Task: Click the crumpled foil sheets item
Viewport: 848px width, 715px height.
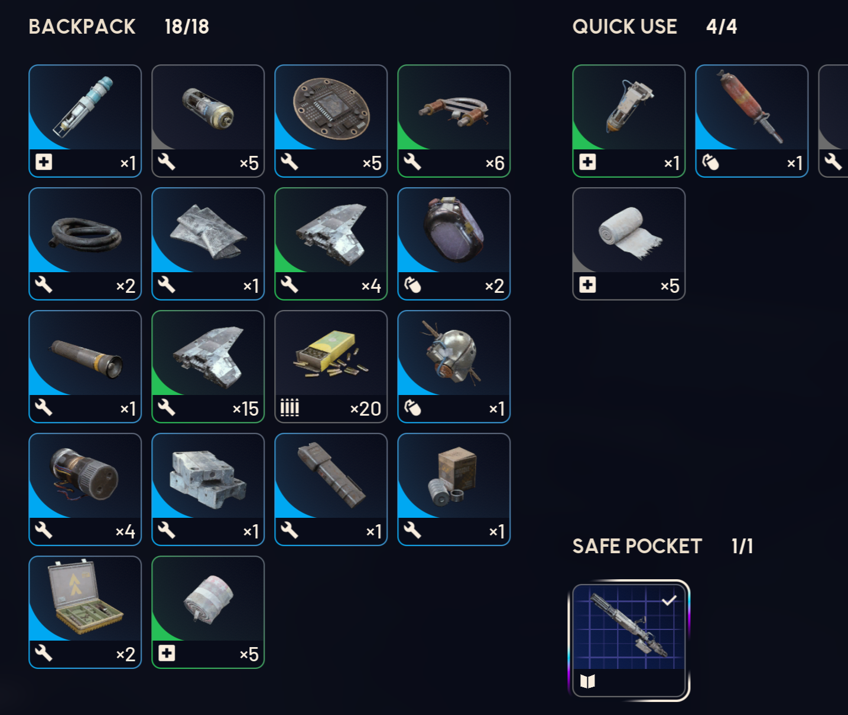Action: tap(208, 244)
